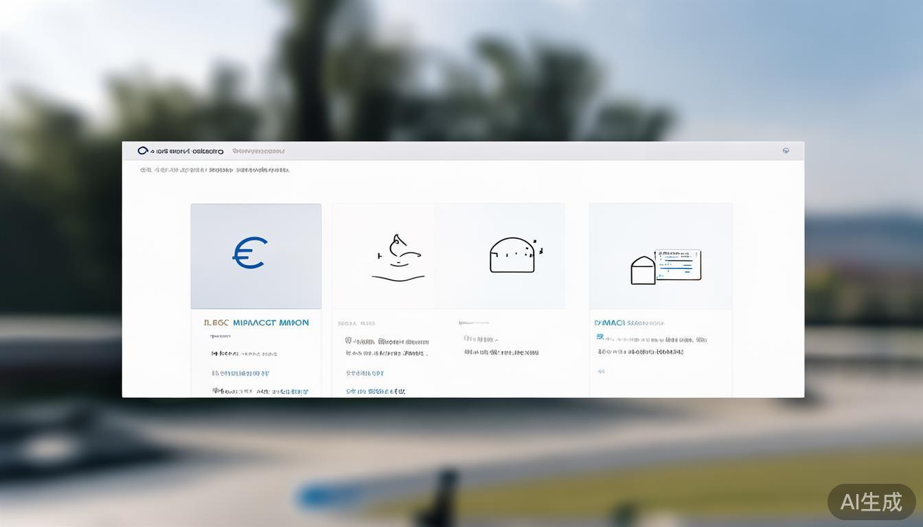The width and height of the screenshot is (923, 527).
Task: Expand the grey text row ending with a tilde
Action: click(x=481, y=339)
